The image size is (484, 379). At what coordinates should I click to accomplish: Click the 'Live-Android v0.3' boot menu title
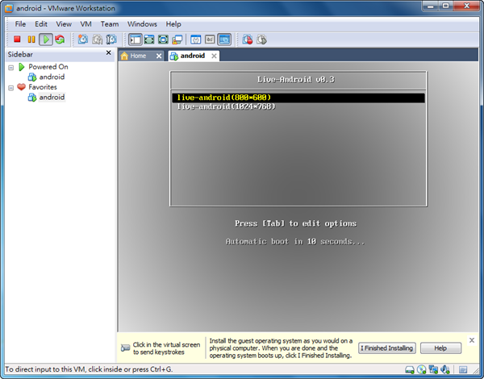point(296,80)
